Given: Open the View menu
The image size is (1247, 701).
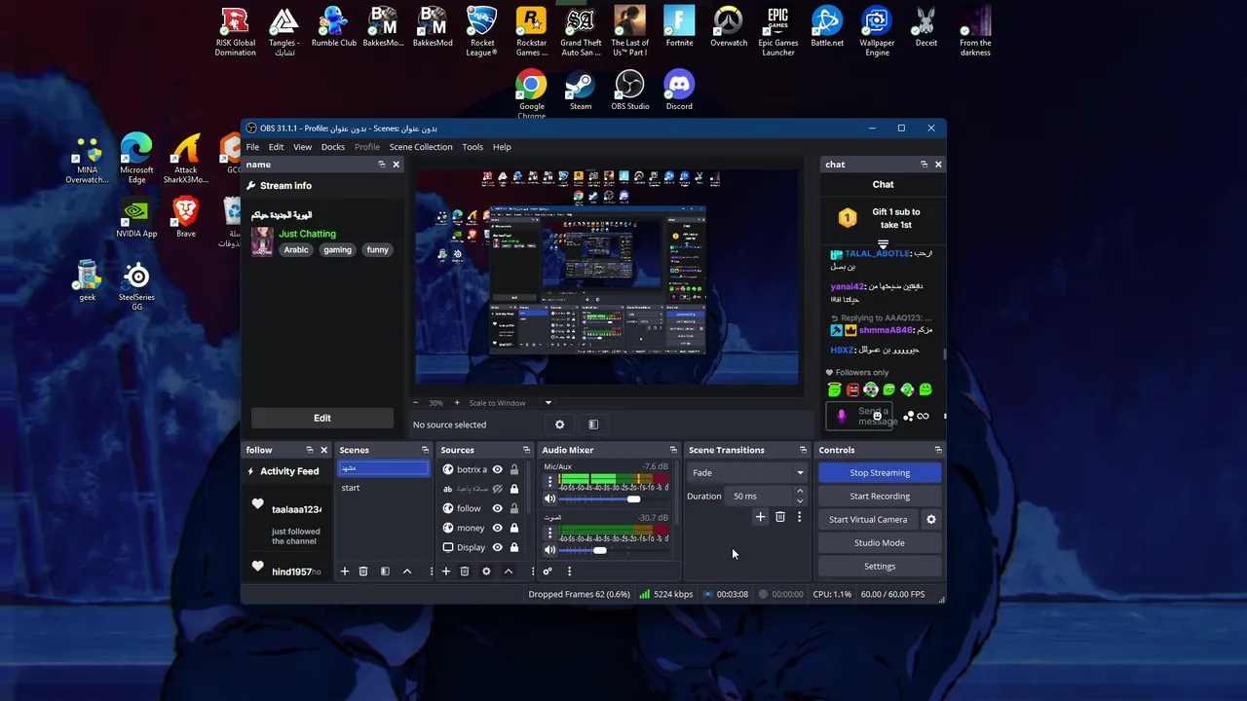Looking at the screenshot, I should coord(303,147).
